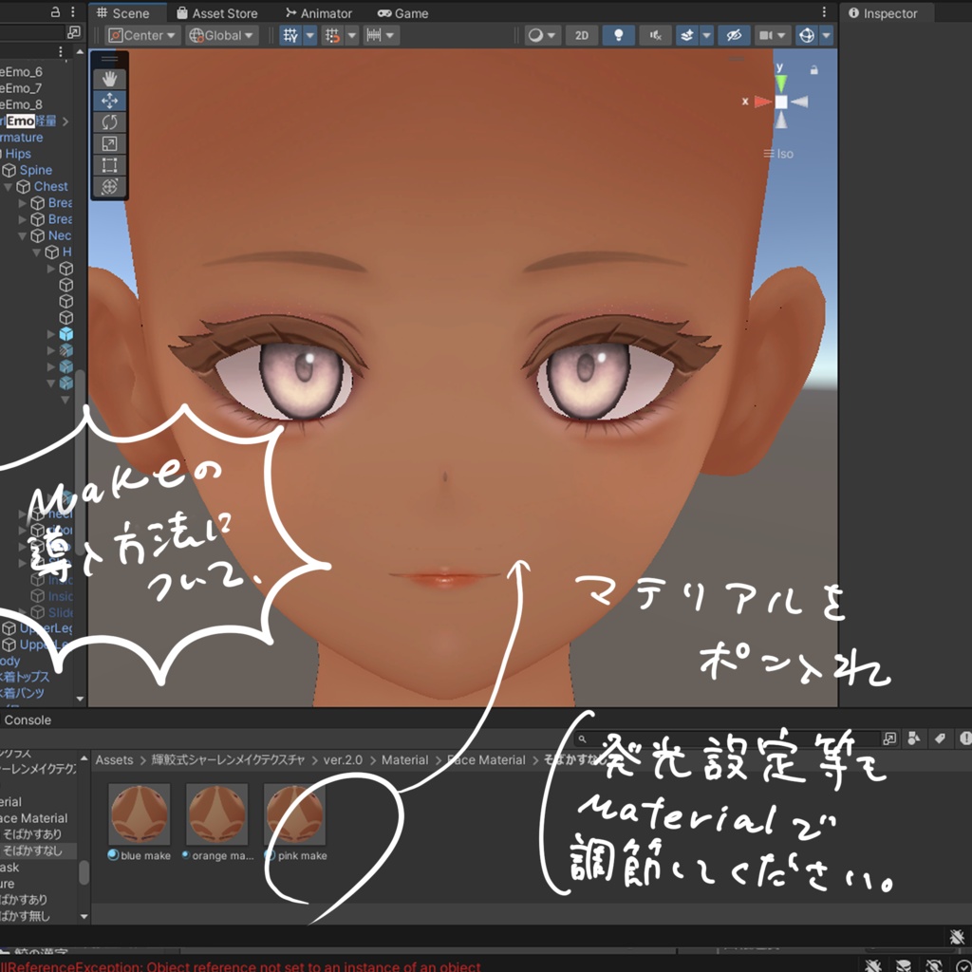Open the Inspector tab

883,13
